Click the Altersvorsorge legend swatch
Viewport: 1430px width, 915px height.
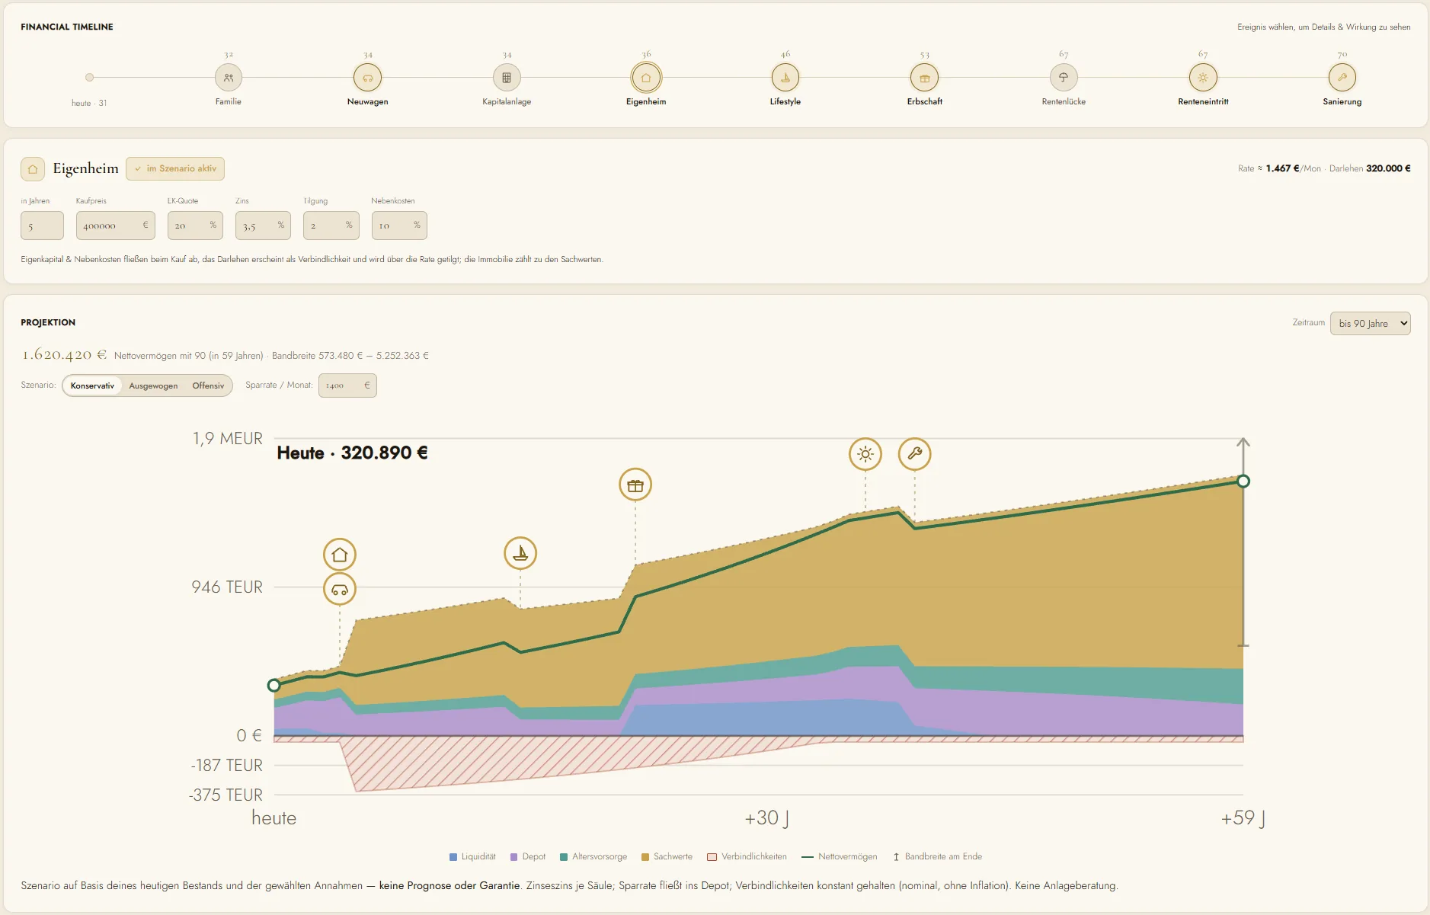tap(564, 857)
